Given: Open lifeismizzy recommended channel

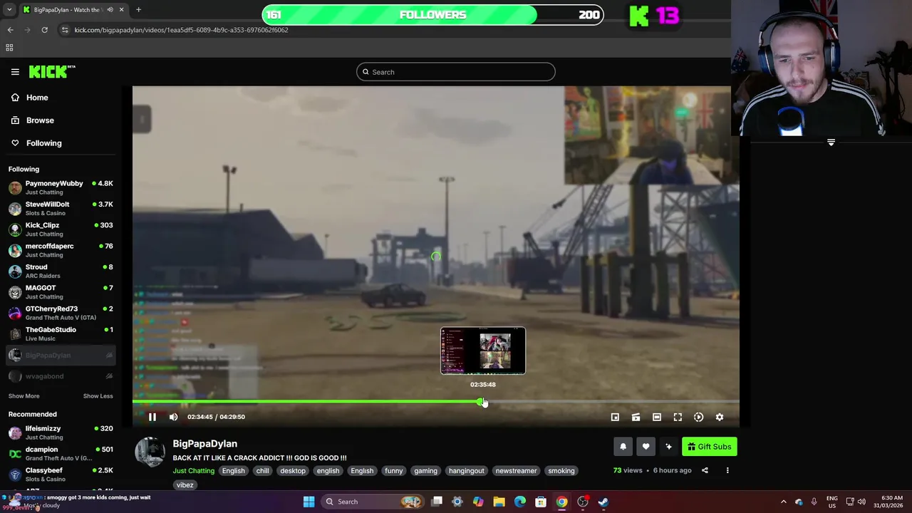Looking at the screenshot, I should tap(61, 432).
